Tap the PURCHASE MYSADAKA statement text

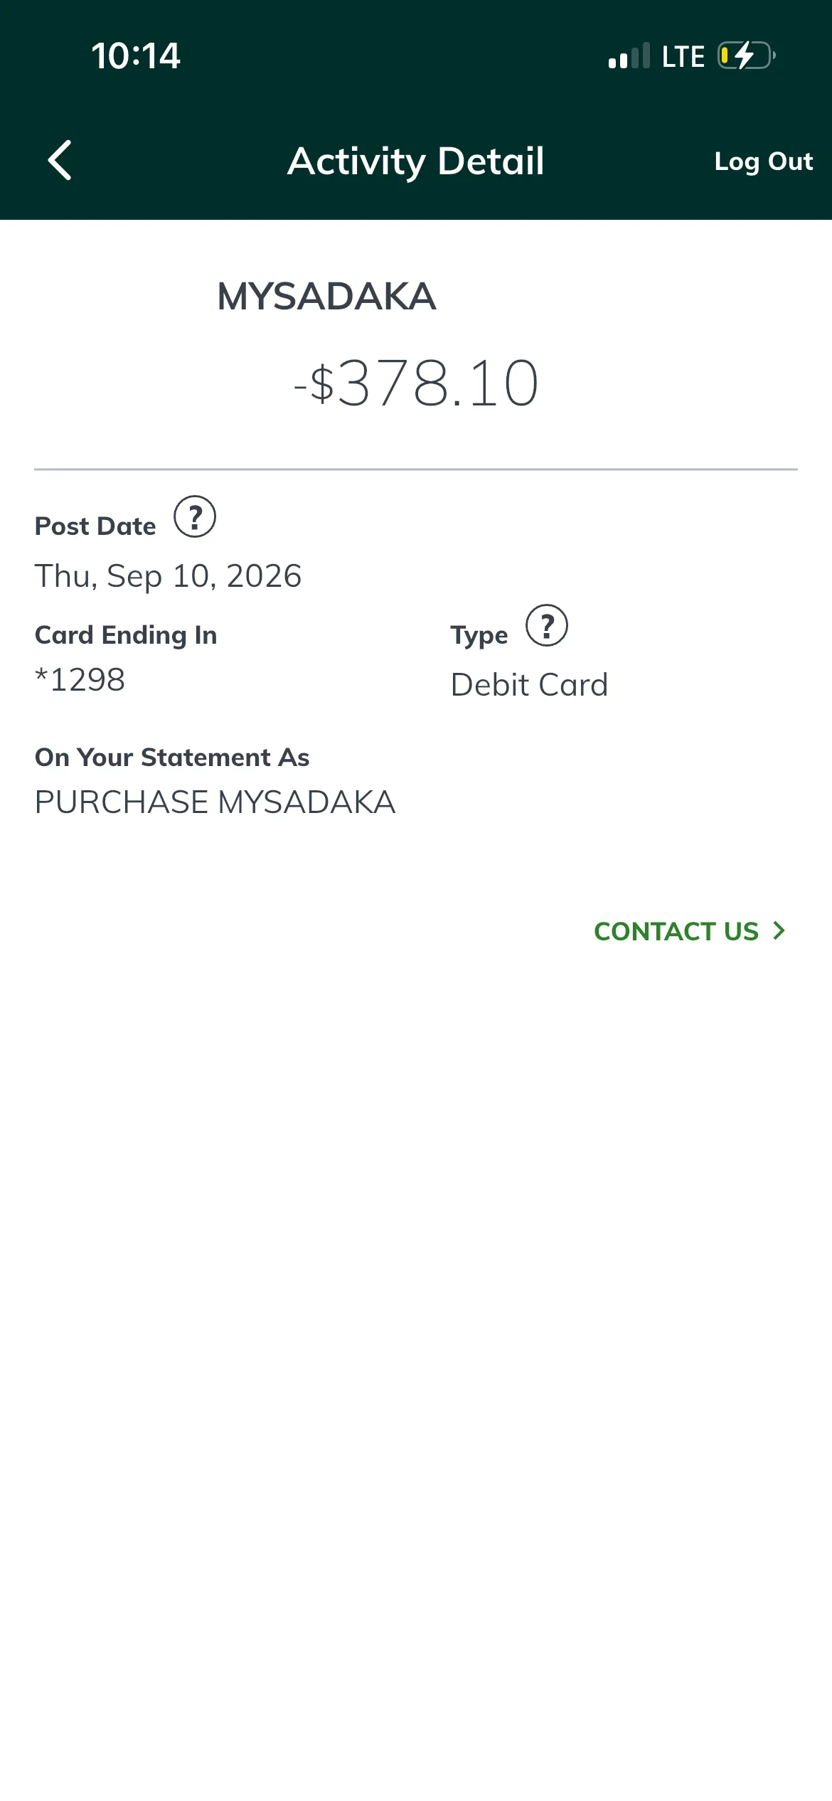(215, 802)
